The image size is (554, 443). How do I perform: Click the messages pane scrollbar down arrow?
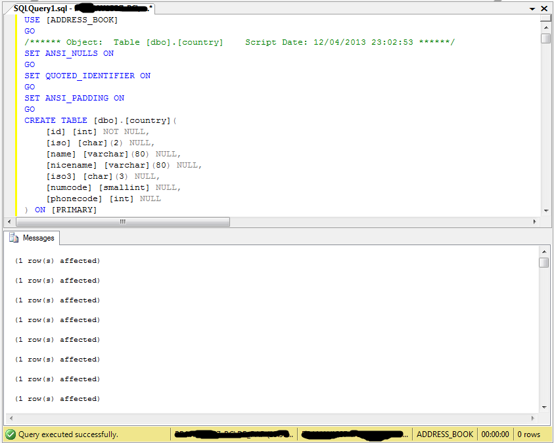pyautogui.click(x=545, y=409)
